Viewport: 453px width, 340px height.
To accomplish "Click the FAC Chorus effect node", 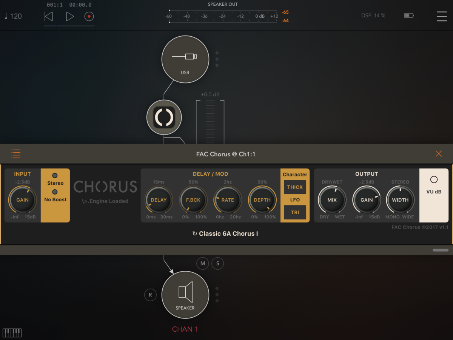I will [x=164, y=118].
